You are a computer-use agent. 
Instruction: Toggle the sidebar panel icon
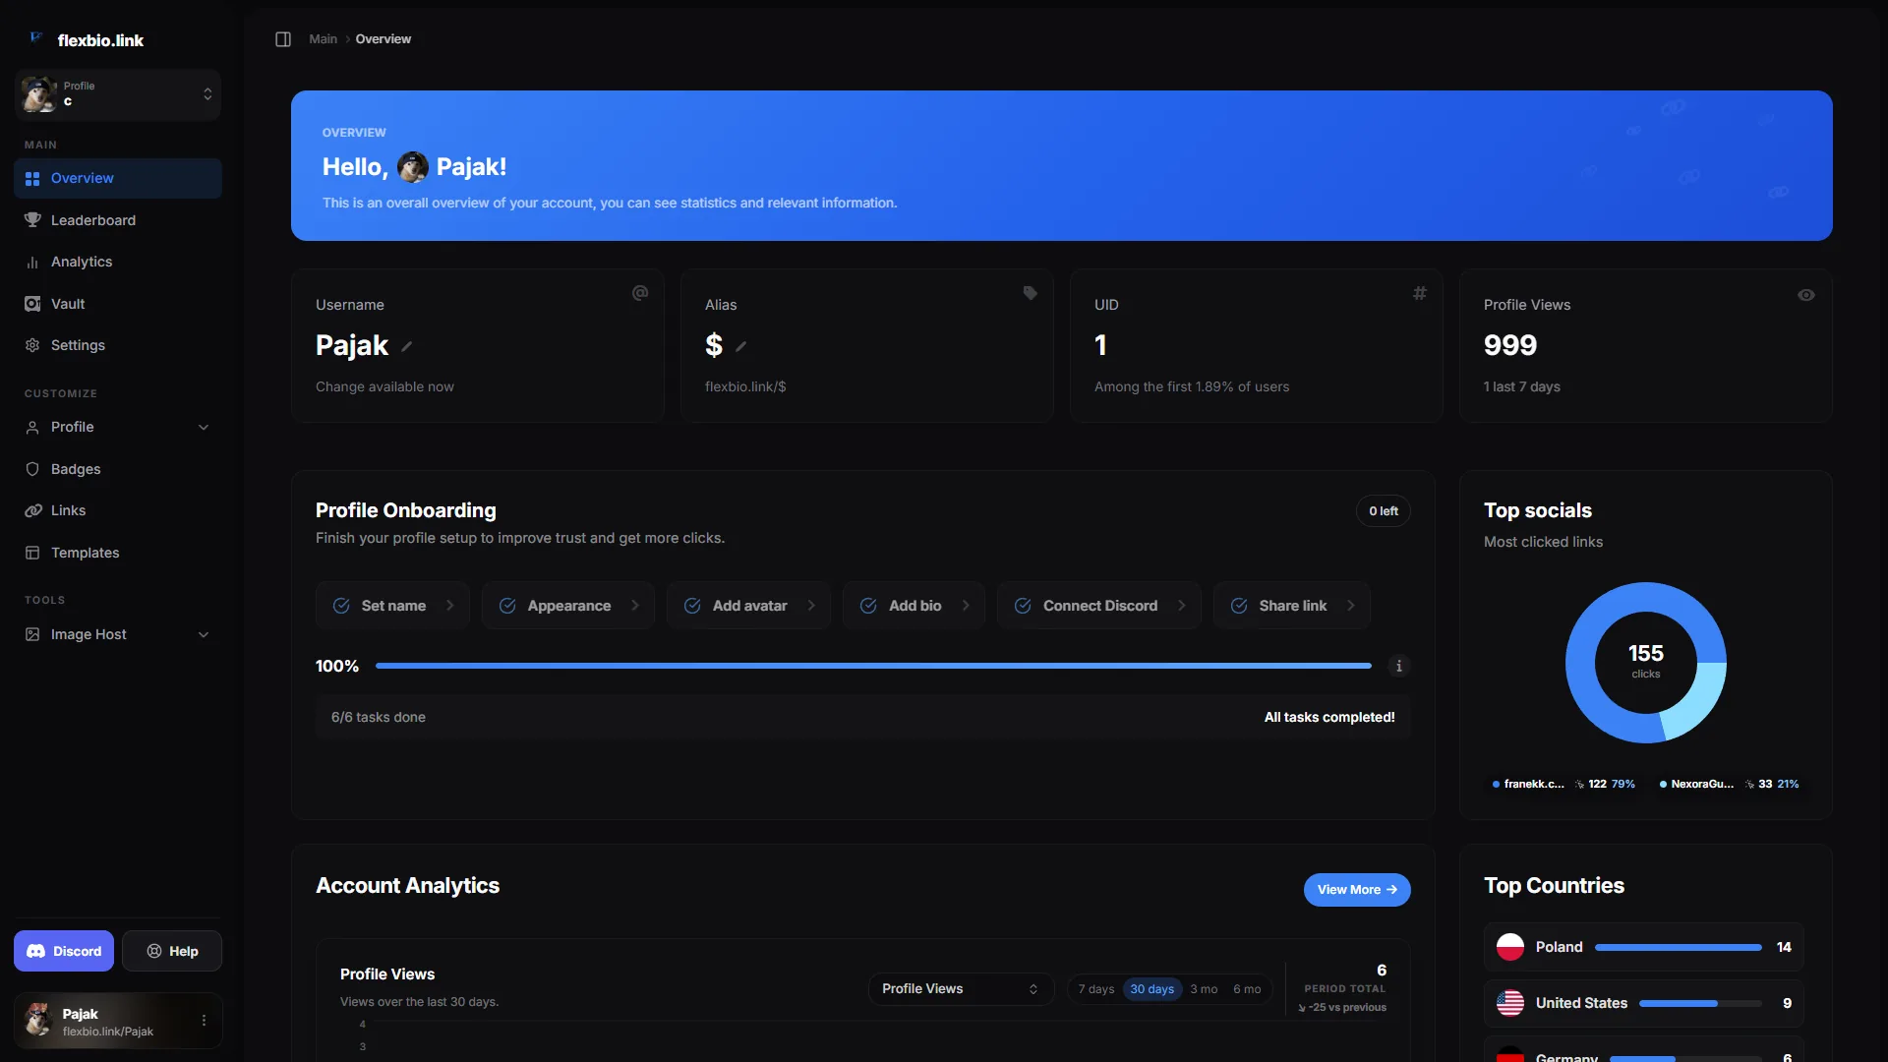click(x=283, y=39)
